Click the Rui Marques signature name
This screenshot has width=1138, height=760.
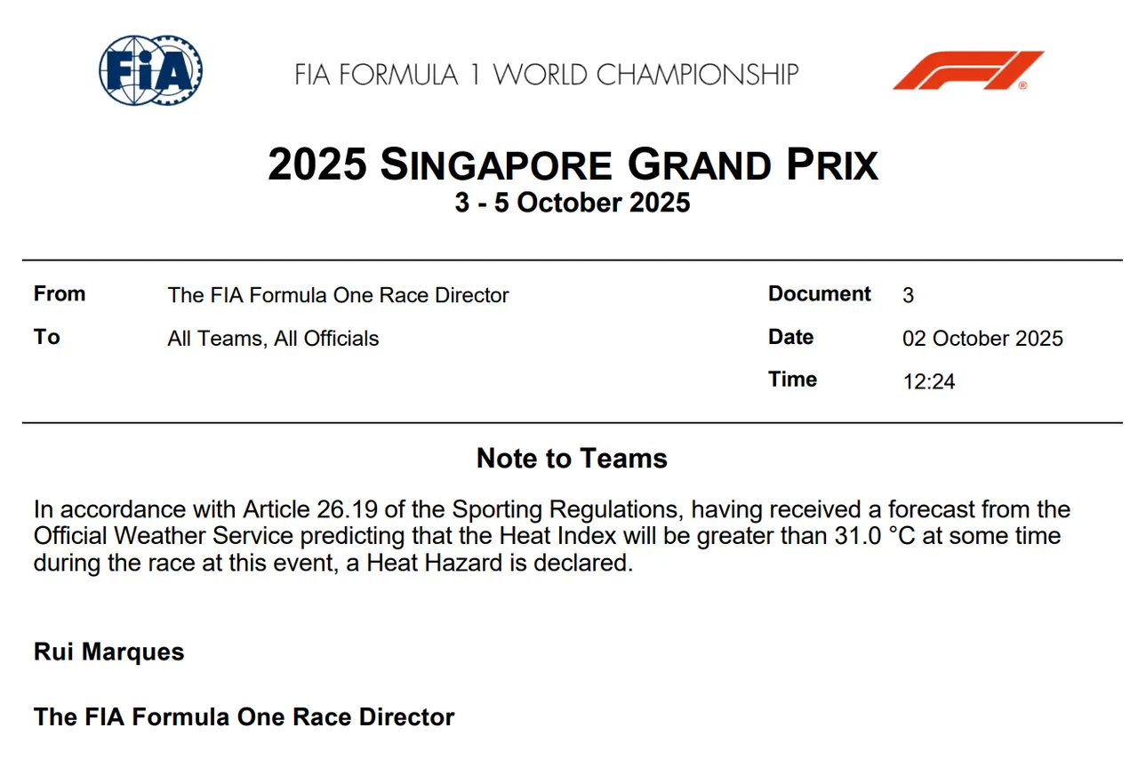click(x=109, y=652)
